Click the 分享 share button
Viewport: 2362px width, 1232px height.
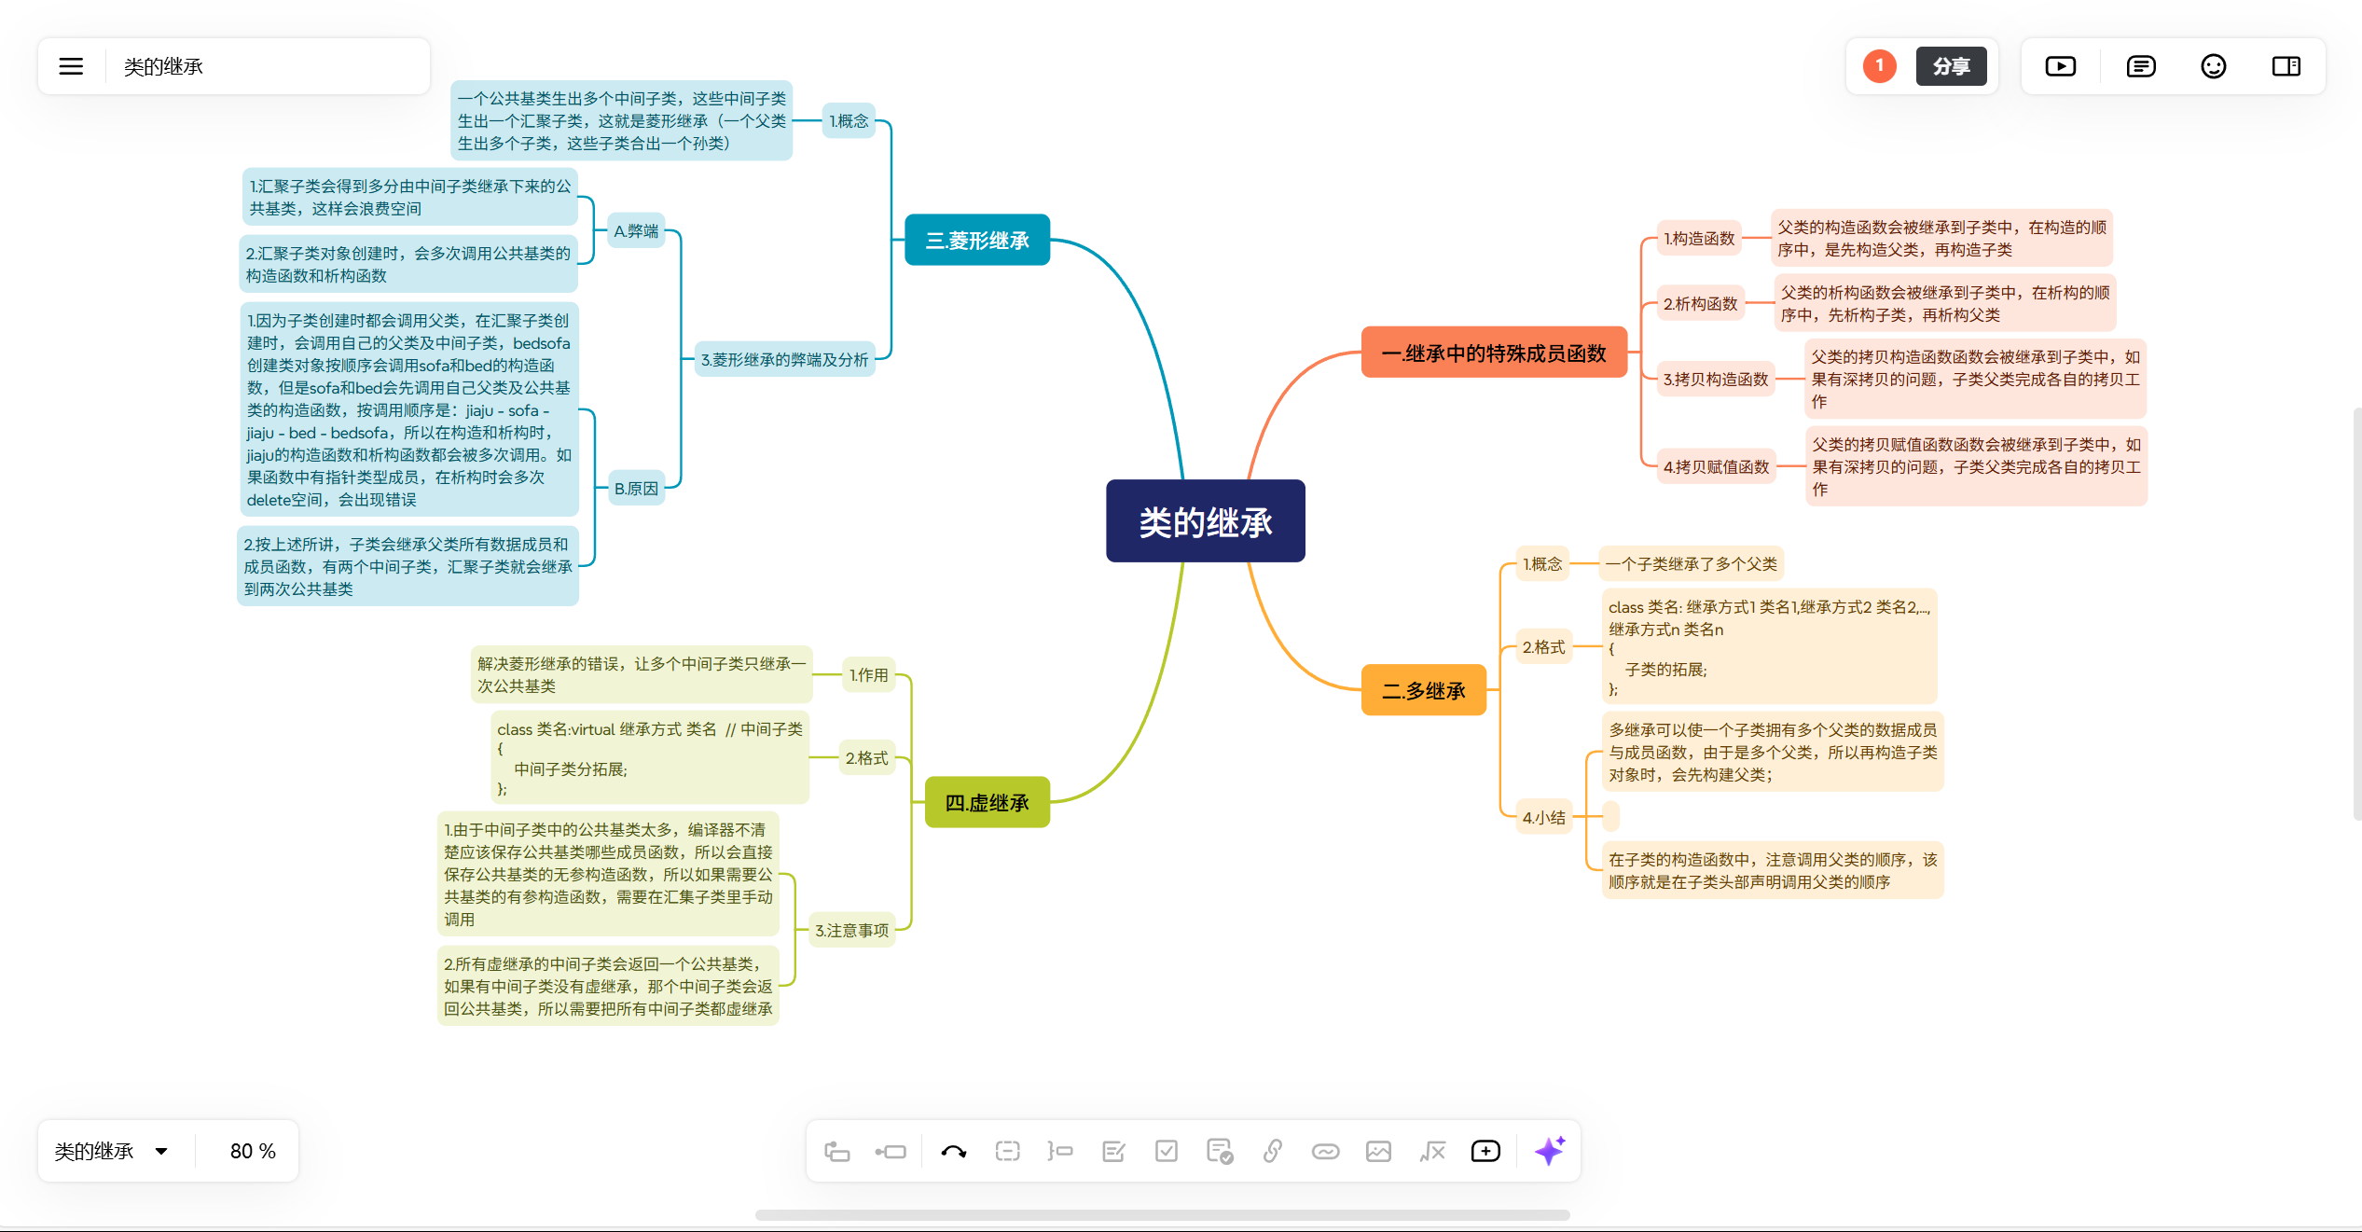click(1952, 66)
